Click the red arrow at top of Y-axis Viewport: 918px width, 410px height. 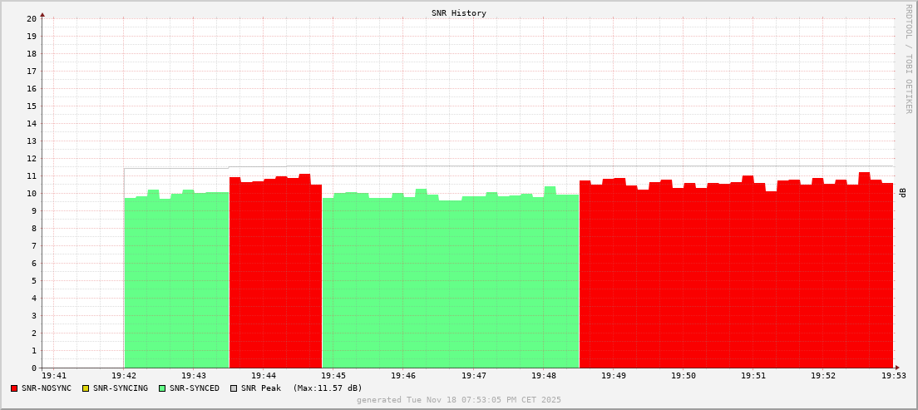(x=42, y=14)
